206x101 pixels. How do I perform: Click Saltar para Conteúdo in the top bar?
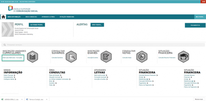pyautogui.click(x=27, y=2)
